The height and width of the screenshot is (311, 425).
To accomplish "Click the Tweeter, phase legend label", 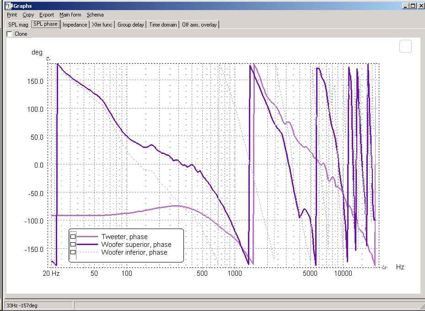I will tap(124, 237).
